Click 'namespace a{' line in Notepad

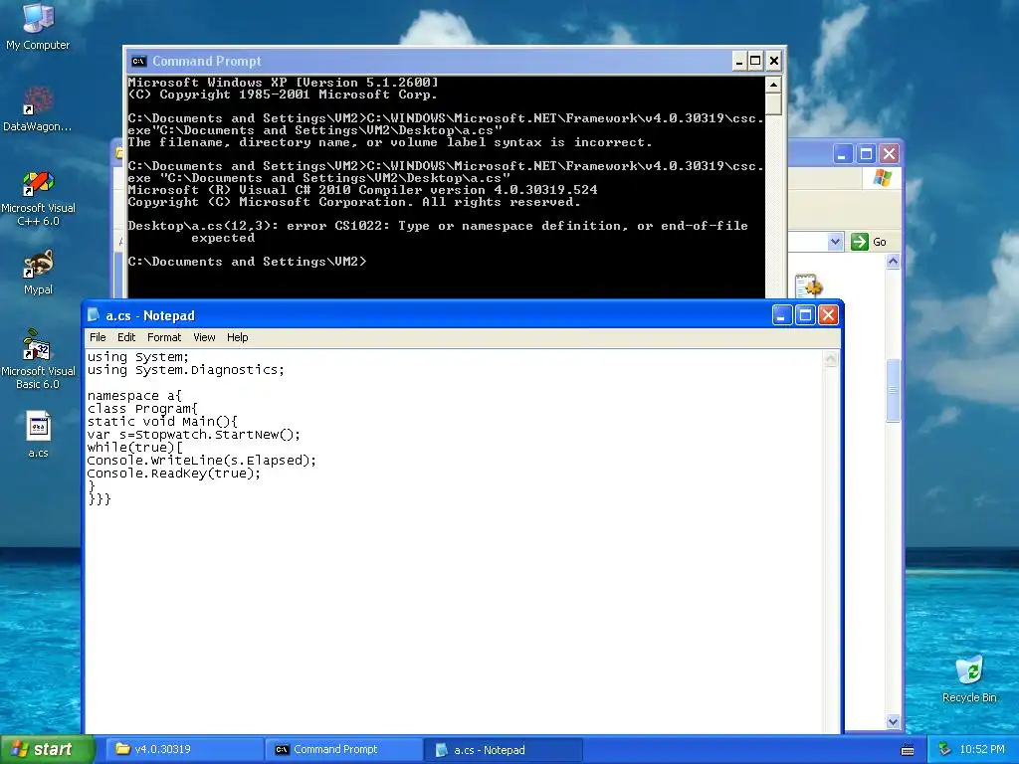click(134, 396)
